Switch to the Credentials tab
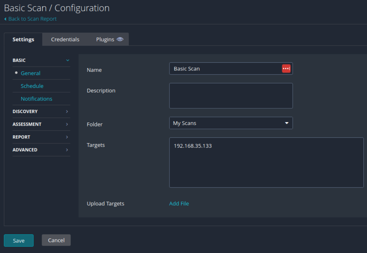Screen dimensions: 367x253 [x=65, y=39]
